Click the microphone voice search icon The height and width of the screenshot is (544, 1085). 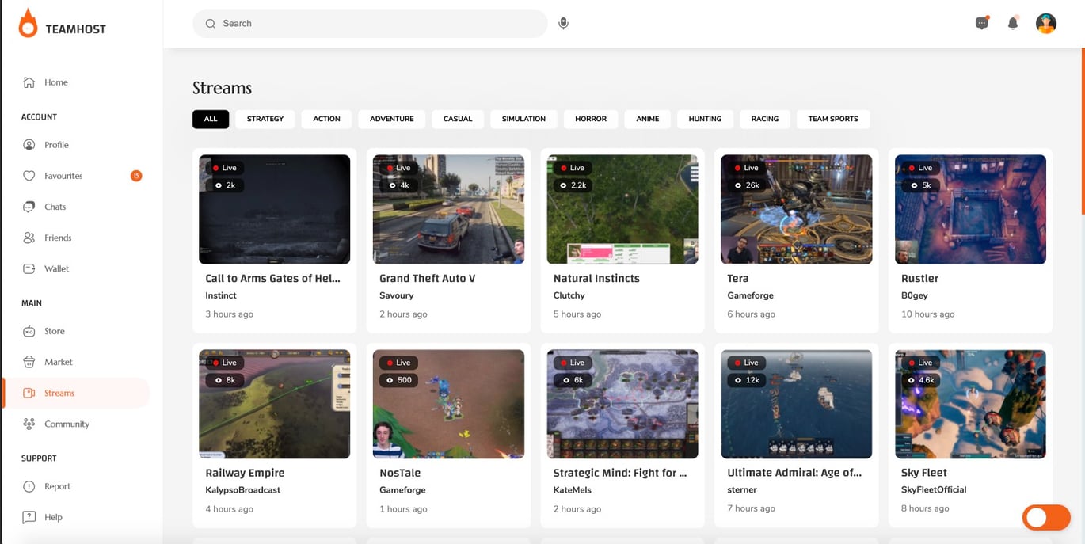click(563, 24)
